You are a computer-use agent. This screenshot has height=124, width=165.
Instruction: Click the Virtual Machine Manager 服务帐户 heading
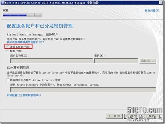point(32,34)
